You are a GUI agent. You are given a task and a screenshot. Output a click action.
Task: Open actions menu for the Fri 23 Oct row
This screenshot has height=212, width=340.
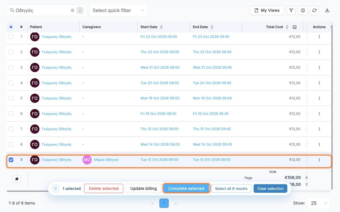pyautogui.click(x=319, y=37)
